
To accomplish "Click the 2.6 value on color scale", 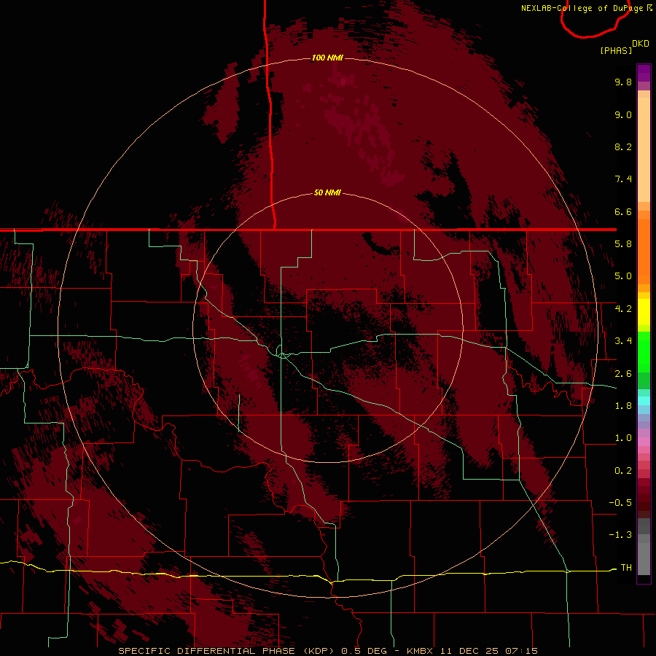I will pos(623,374).
